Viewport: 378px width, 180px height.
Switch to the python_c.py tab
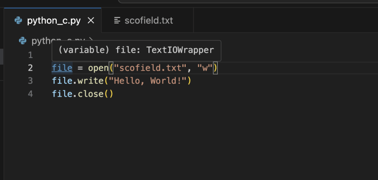coord(53,20)
